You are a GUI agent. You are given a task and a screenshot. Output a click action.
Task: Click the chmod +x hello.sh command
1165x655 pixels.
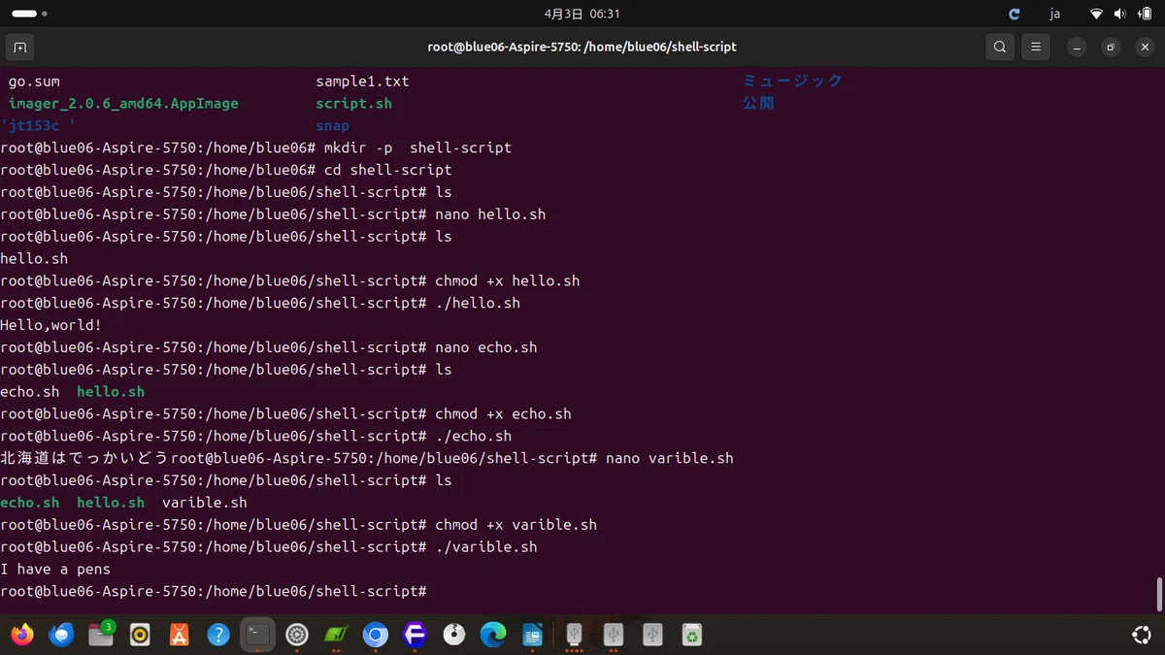pyautogui.click(x=507, y=281)
